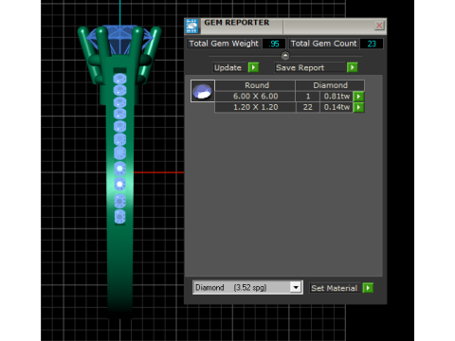The image size is (455, 341).
Task: Click the Total Gem Count label
Action: (324, 44)
